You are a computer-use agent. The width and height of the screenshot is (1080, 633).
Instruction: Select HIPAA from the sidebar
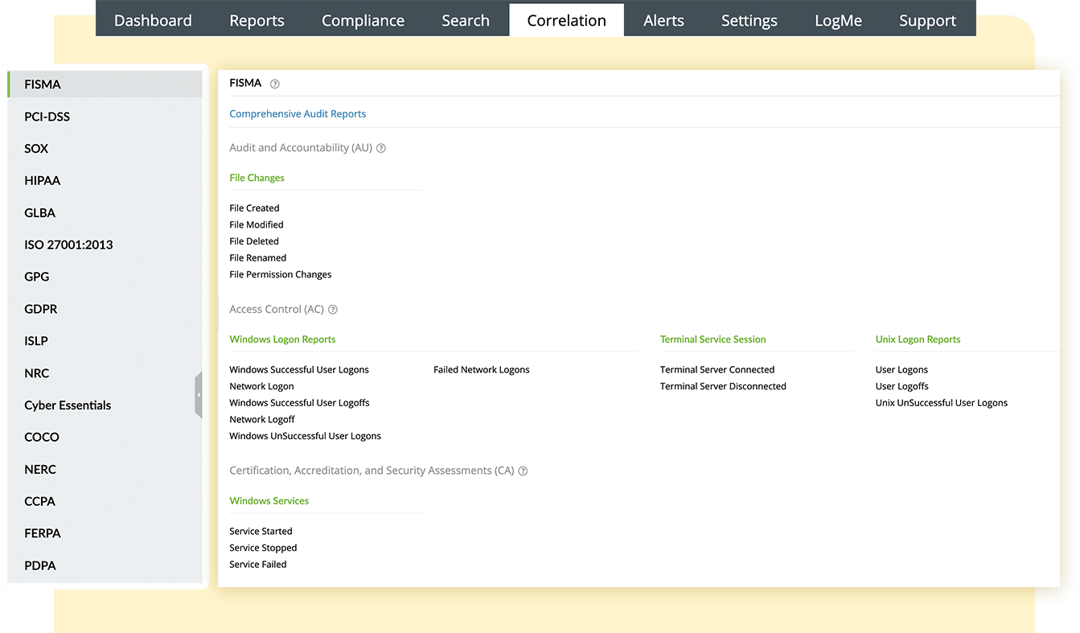click(x=42, y=181)
